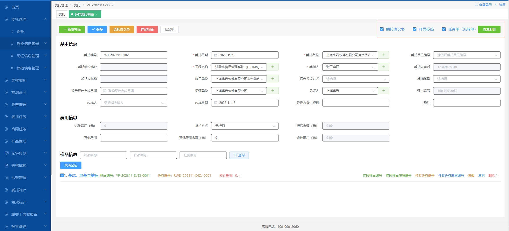509x231 pixels.
Task: Click the plus icon next to 见证人
Action: point(384,91)
